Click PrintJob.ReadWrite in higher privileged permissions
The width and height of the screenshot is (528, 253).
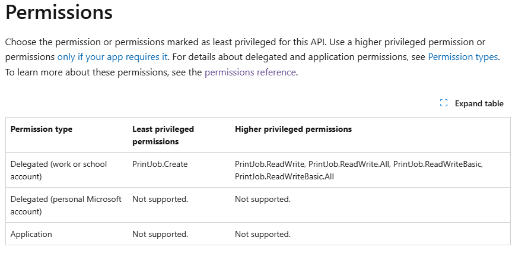tap(270, 164)
